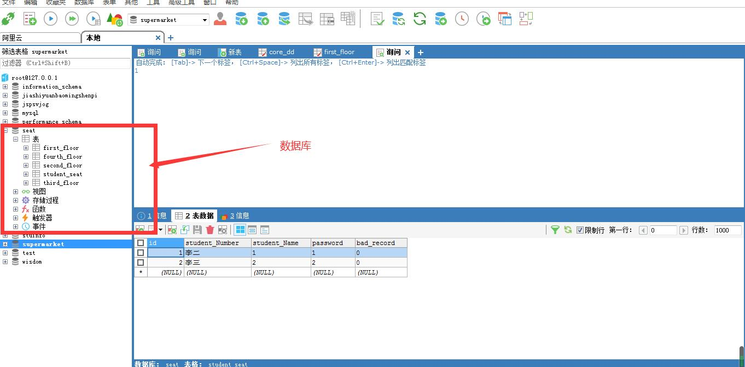Switch to form view icon
Screen dimensions: 745x367
point(252,230)
